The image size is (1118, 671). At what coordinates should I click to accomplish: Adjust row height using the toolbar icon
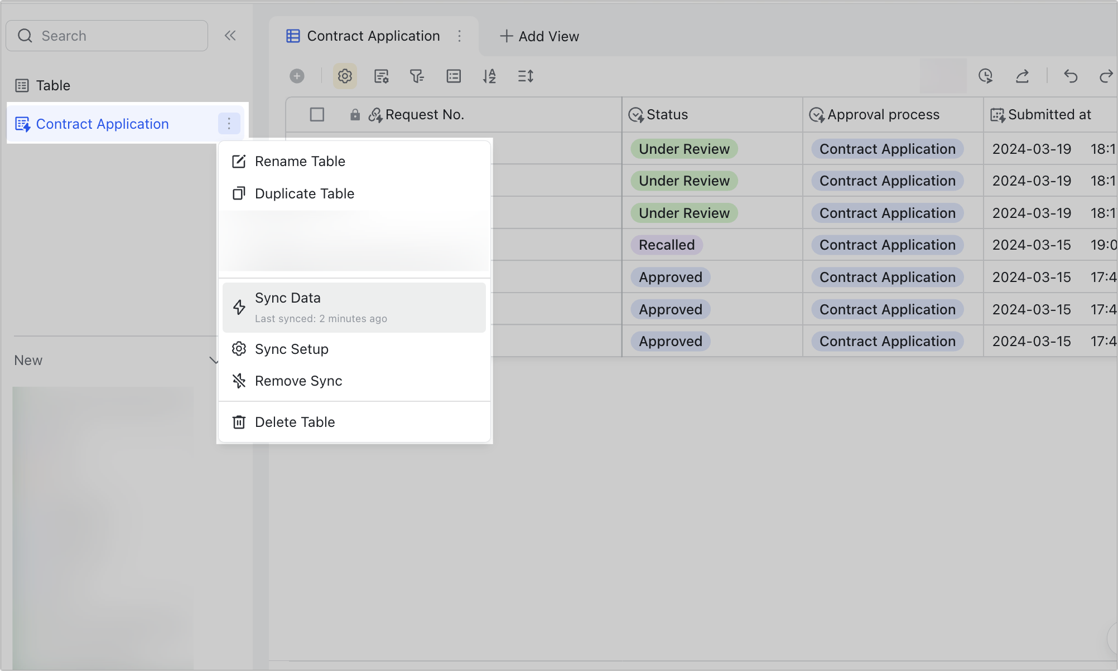pos(525,76)
